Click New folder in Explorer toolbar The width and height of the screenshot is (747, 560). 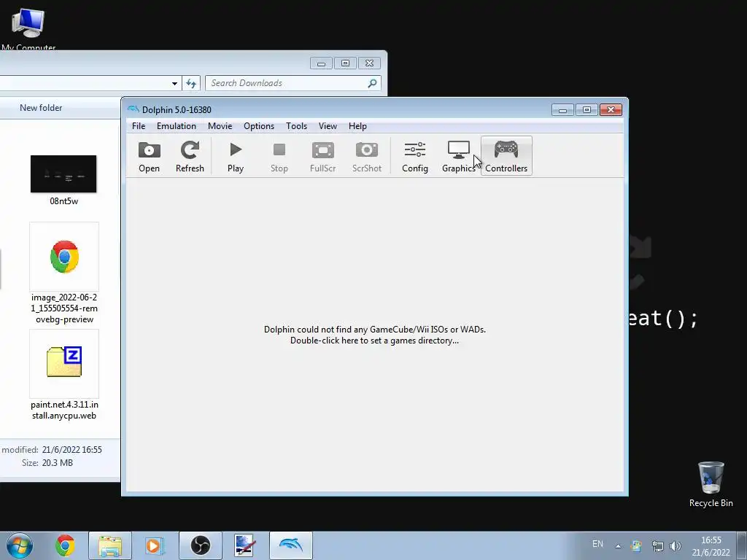pos(41,108)
